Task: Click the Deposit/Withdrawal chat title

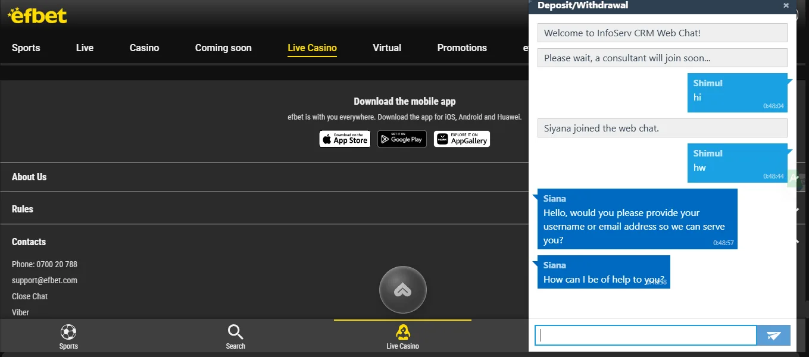Action: pyautogui.click(x=583, y=5)
